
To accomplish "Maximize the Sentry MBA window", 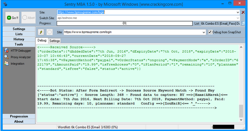I will coord(230,3).
